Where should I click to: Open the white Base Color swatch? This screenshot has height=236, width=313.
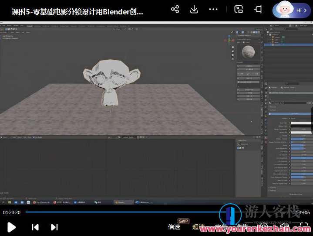(302, 123)
